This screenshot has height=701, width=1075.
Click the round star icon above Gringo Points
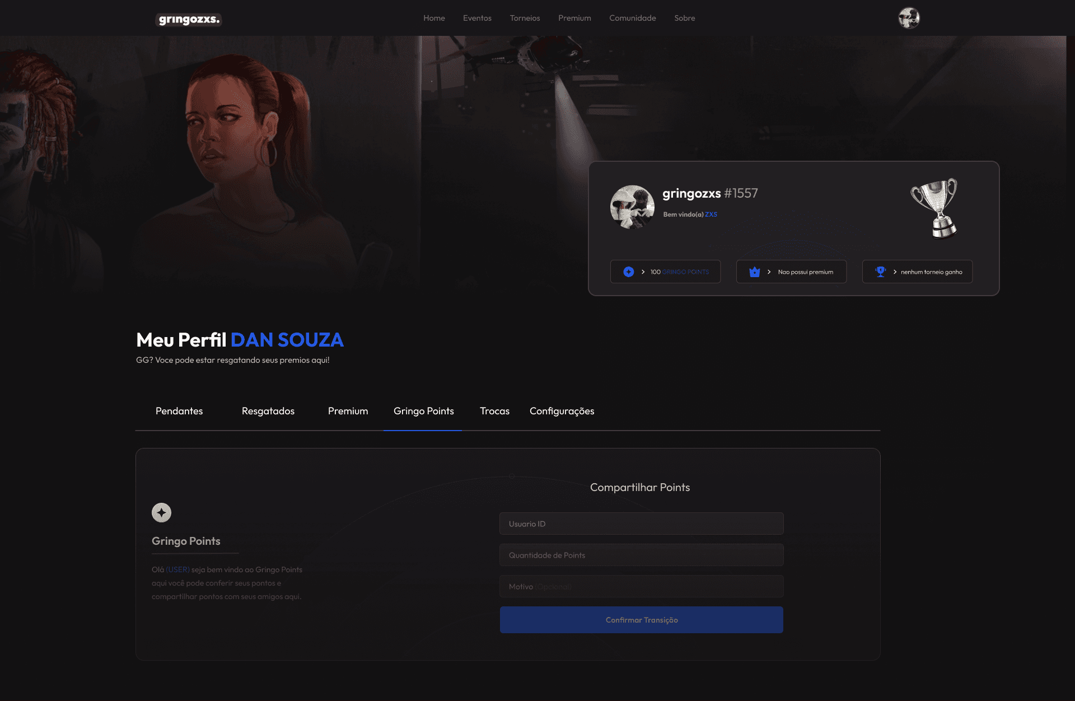(x=161, y=512)
